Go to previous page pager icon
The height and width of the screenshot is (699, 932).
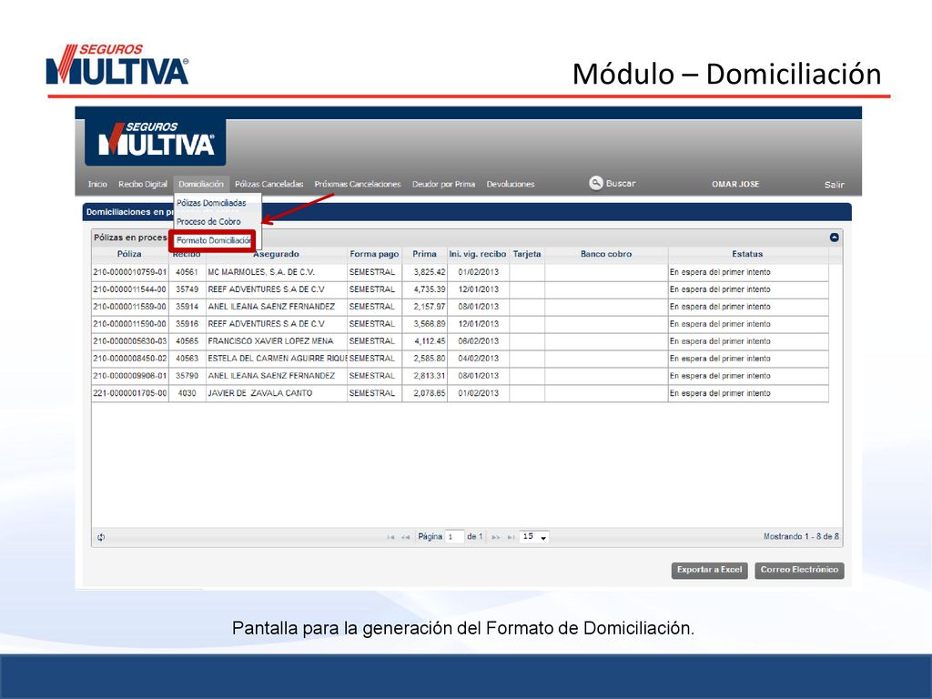(405, 537)
